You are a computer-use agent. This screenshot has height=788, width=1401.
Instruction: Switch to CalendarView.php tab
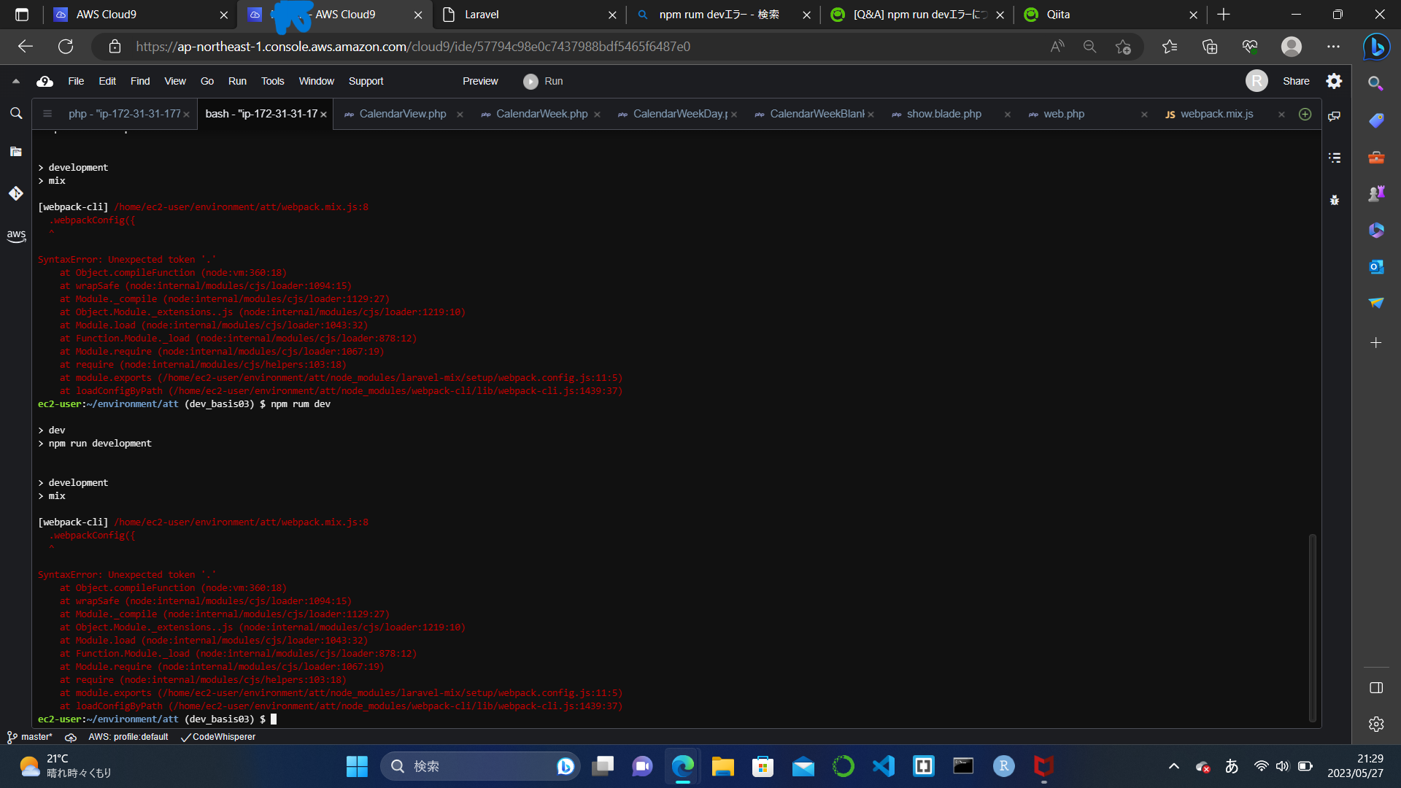tap(402, 114)
